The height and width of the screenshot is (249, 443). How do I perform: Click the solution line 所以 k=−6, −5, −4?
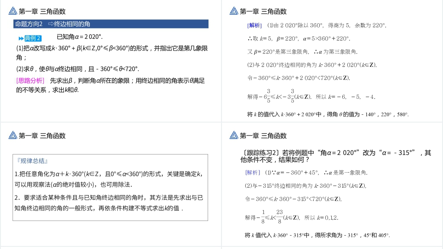[x=311, y=96]
